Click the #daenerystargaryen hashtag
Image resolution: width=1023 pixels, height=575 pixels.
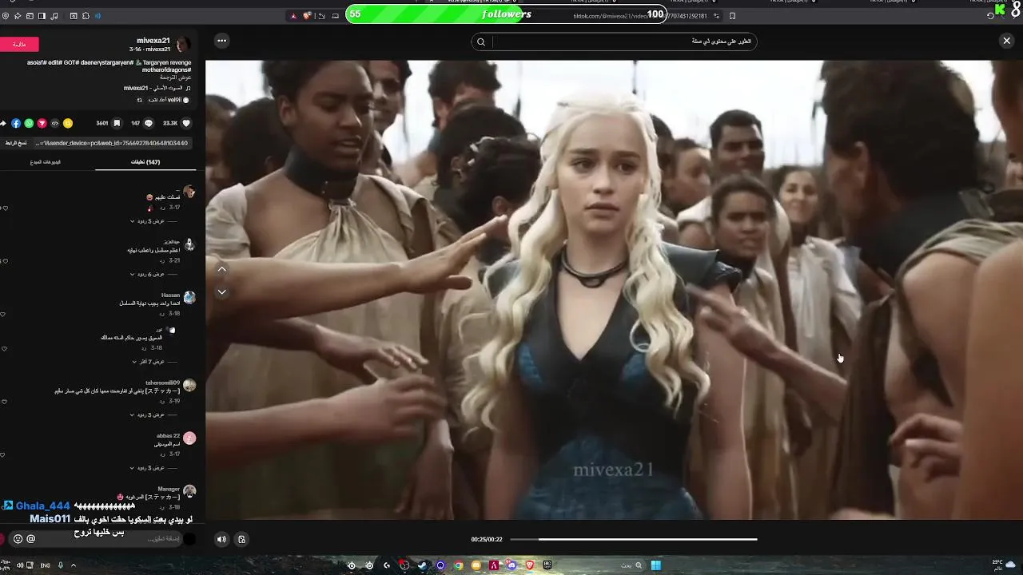click(x=109, y=62)
